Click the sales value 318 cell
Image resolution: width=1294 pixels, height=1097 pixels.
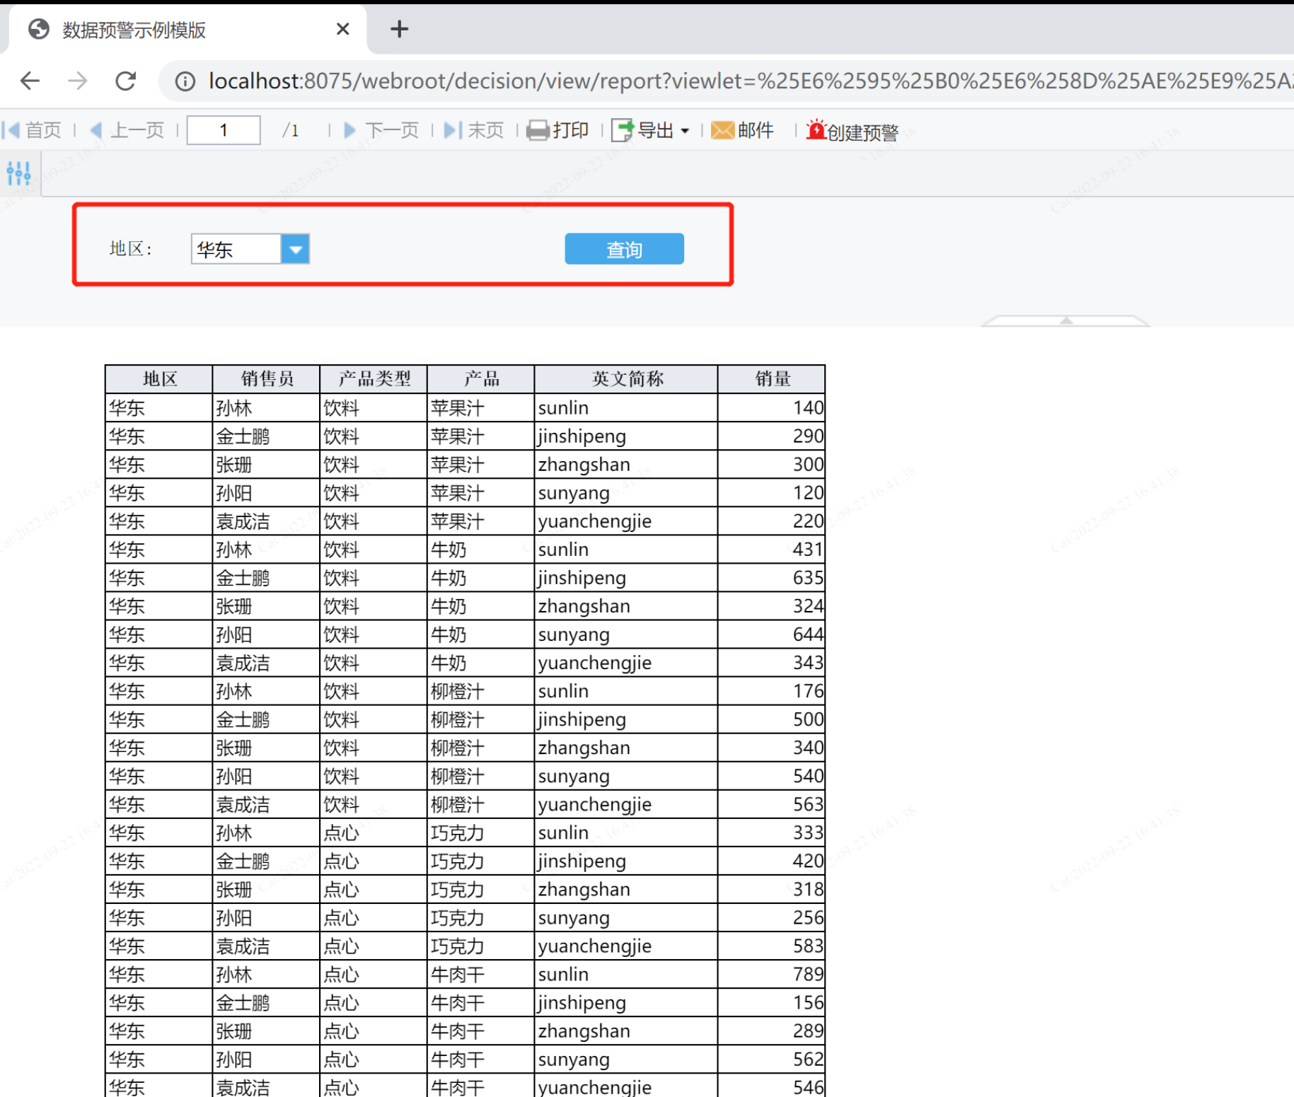tap(772, 889)
